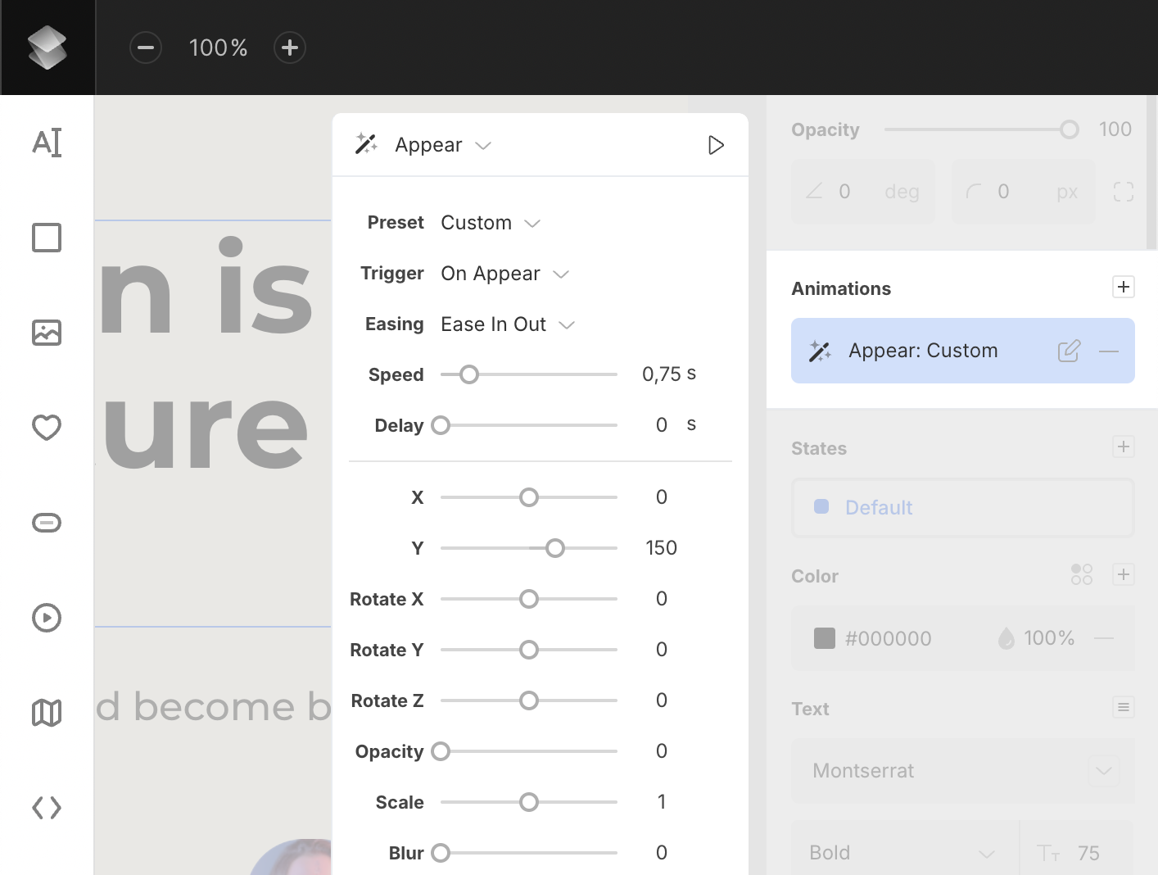Open the Trigger On Appear dropdown

click(504, 274)
